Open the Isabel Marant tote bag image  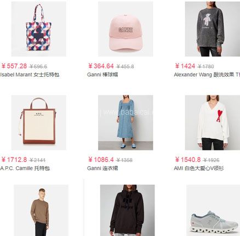(x=39, y=29)
